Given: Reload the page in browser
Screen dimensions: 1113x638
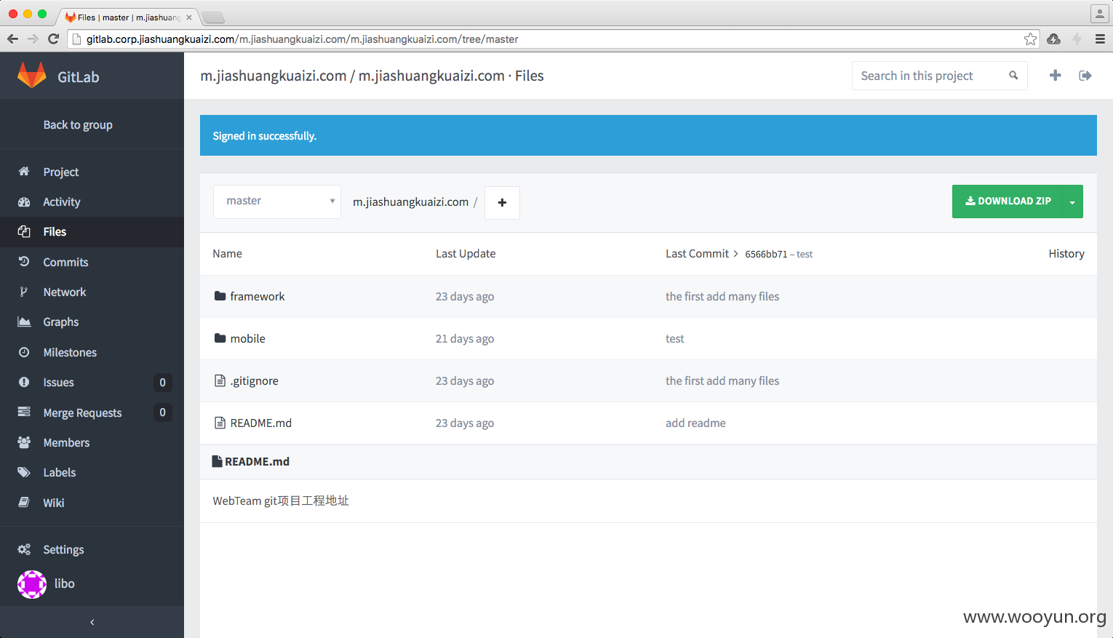Looking at the screenshot, I should tap(53, 39).
